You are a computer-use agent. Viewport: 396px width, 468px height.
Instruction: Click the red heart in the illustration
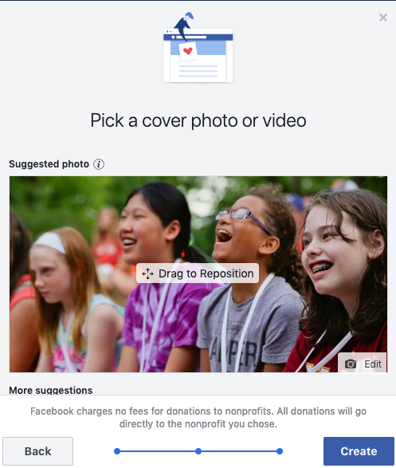tap(188, 51)
